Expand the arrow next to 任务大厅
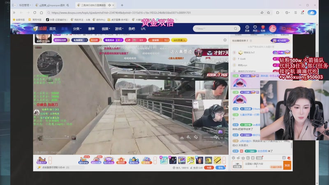Screen dimensions: 329x185 point(50,160)
